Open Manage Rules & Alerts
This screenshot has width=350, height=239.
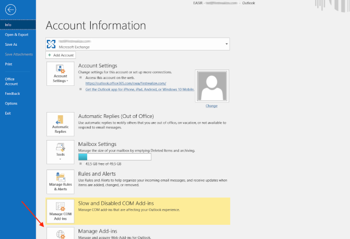[x=60, y=182]
